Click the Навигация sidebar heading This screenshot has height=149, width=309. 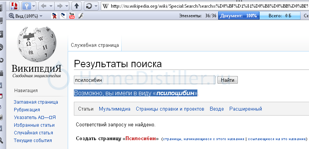26,91
